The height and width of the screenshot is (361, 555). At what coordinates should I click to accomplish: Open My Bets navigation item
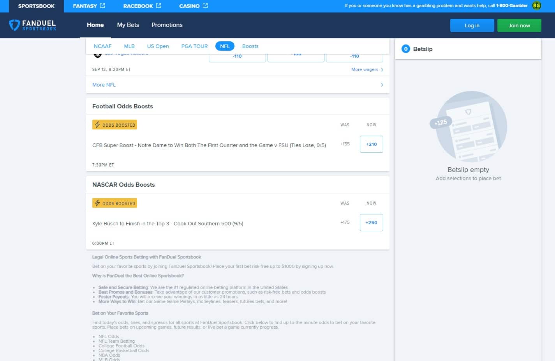coord(128,25)
